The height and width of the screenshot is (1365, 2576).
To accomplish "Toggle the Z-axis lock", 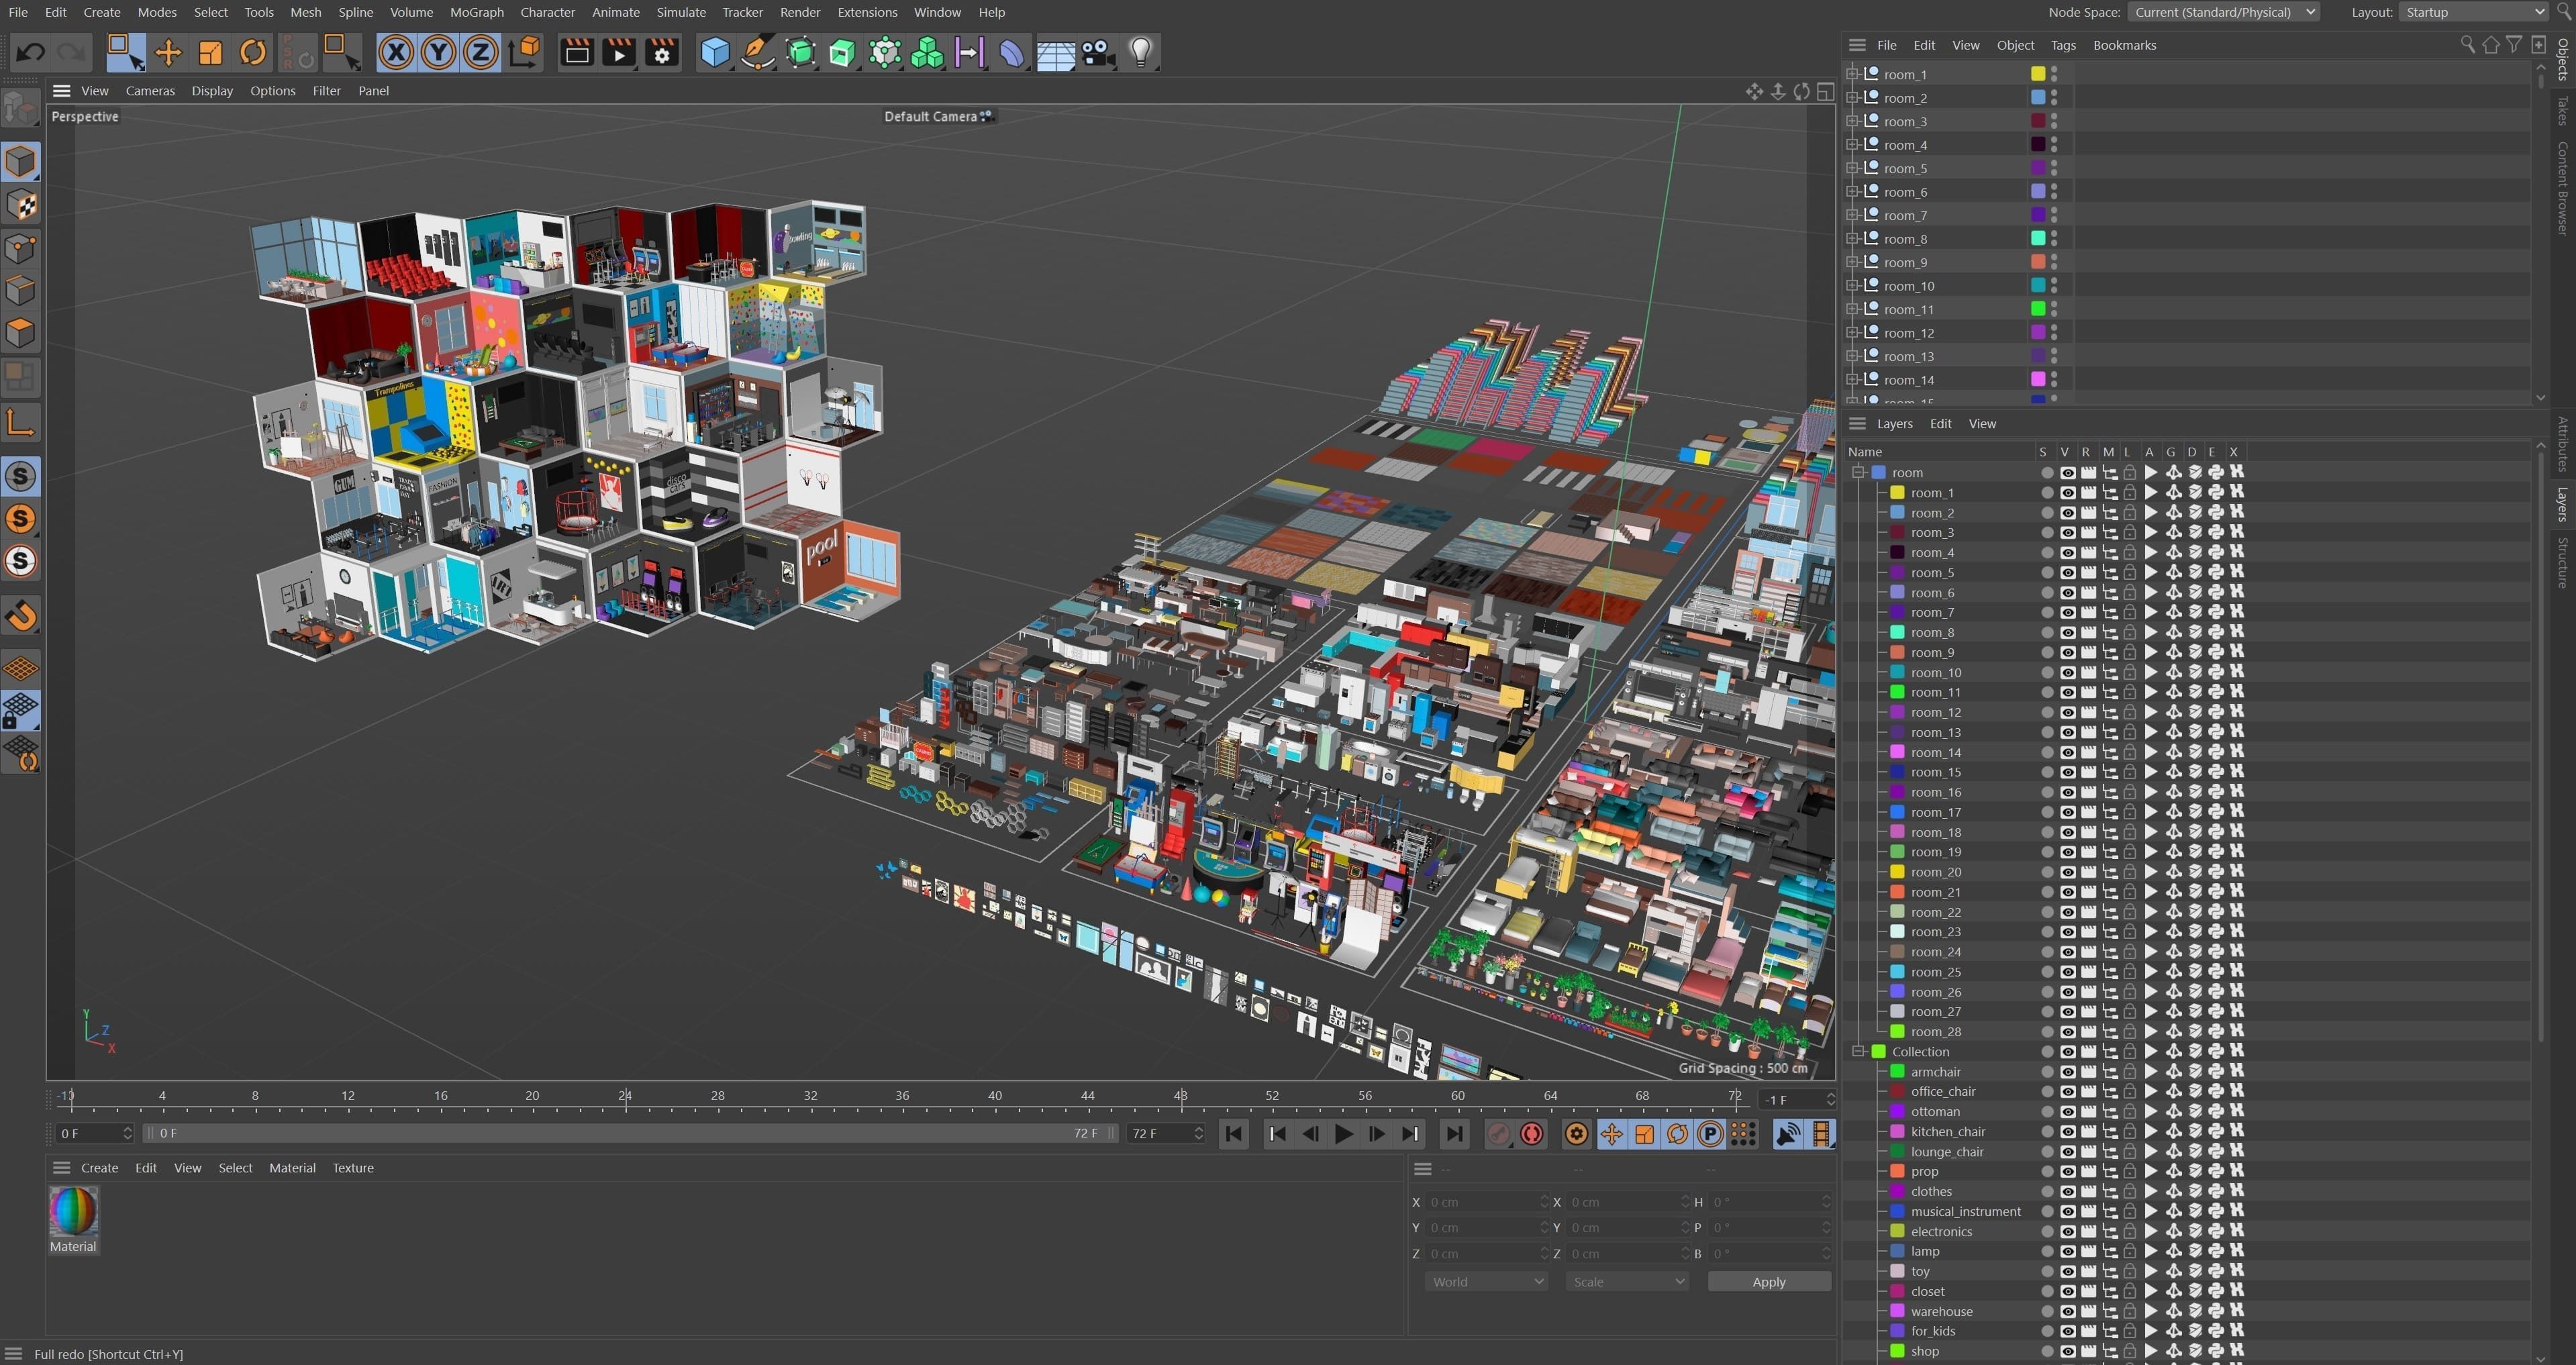I will pos(481,52).
